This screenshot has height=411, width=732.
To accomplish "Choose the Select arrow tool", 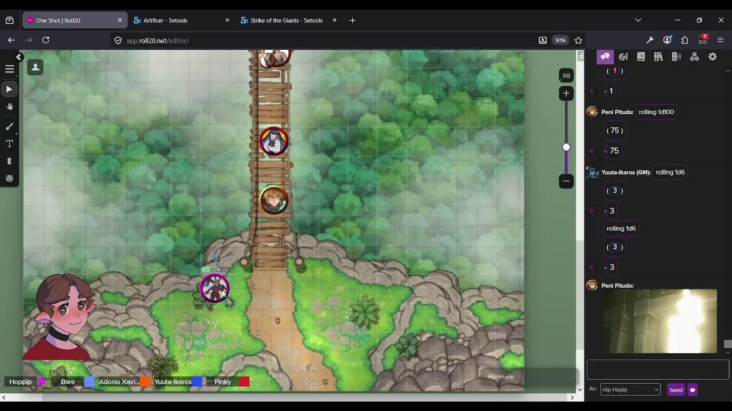I will (x=9, y=89).
